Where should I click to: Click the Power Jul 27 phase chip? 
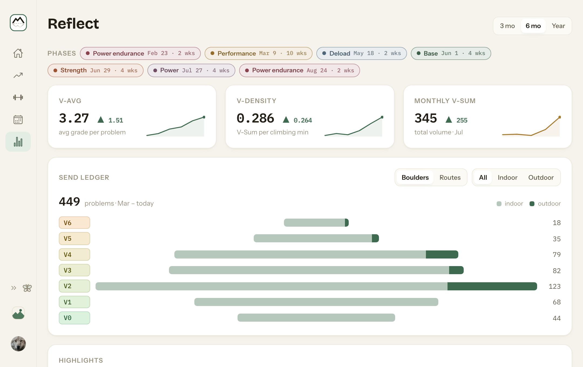pos(191,70)
